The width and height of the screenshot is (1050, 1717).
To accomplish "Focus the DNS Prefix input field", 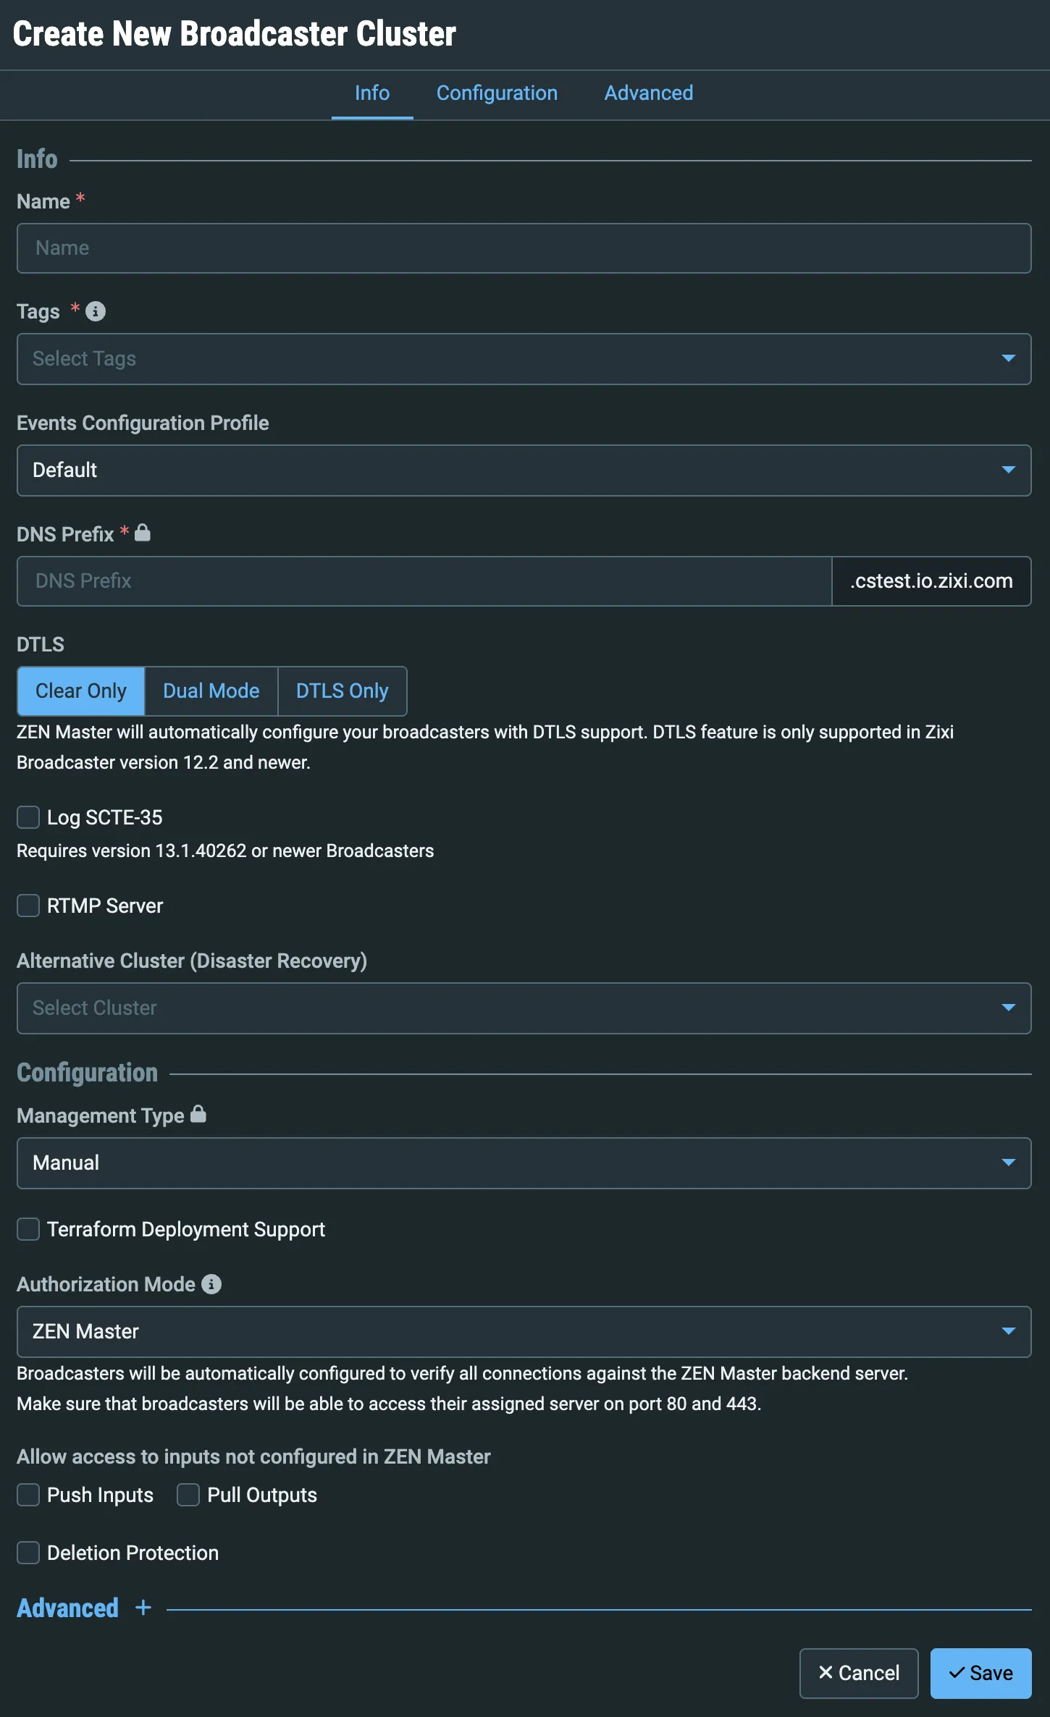I will [x=424, y=581].
